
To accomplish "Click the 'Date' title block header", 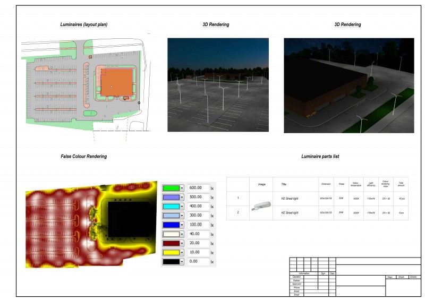I will 332,273.
